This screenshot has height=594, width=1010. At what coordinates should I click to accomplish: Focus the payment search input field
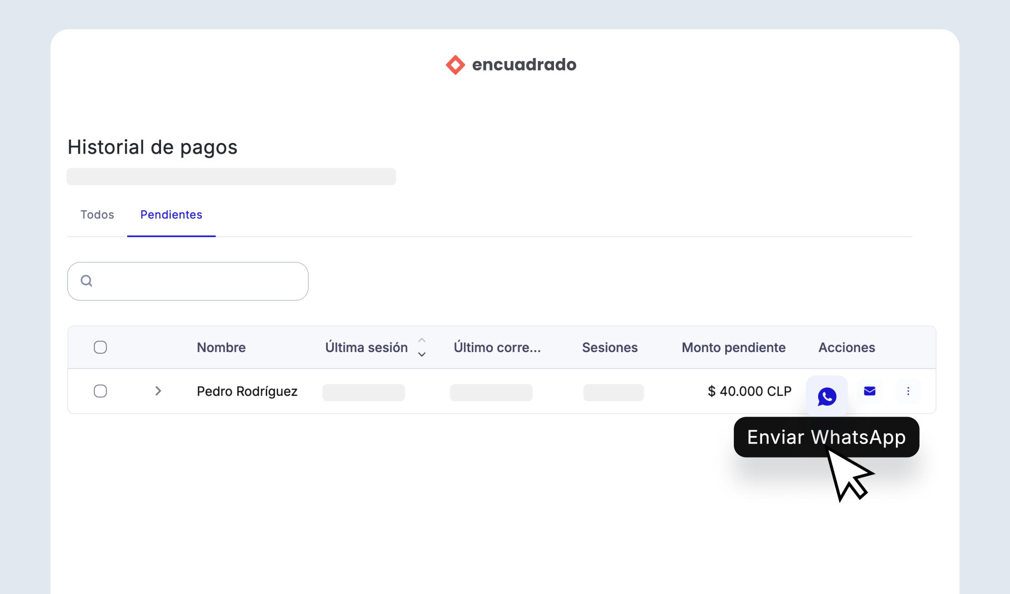click(197, 281)
